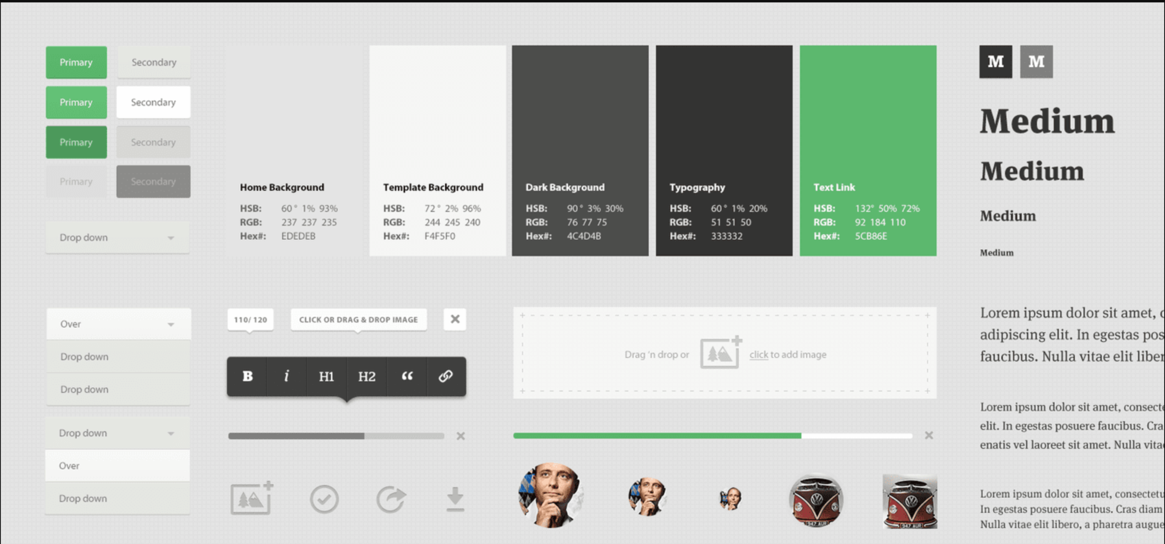Apply the H2 heading style
The image size is (1165, 544).
367,376
